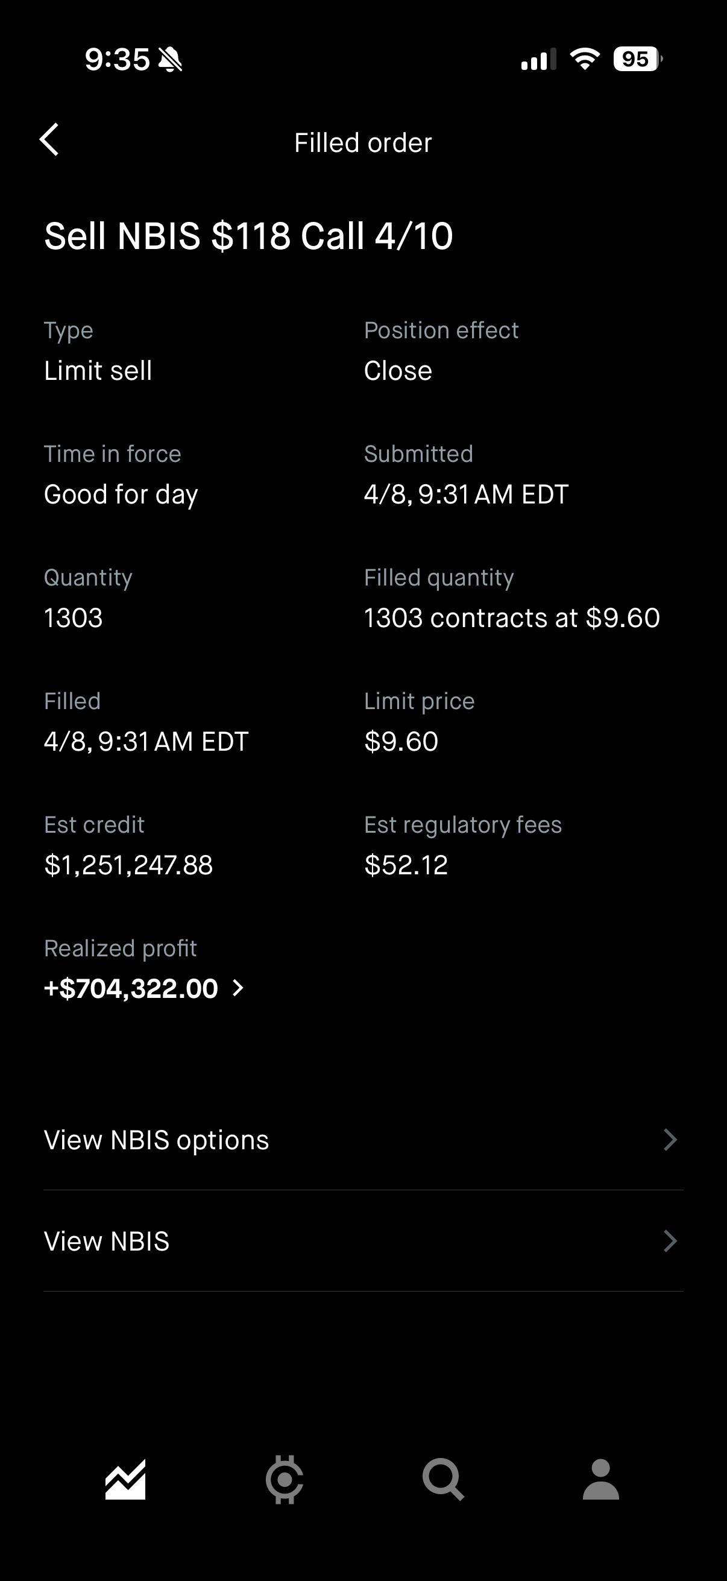This screenshot has height=1581, width=727.
Task: Tap the silent mode bell icon
Action: [170, 60]
